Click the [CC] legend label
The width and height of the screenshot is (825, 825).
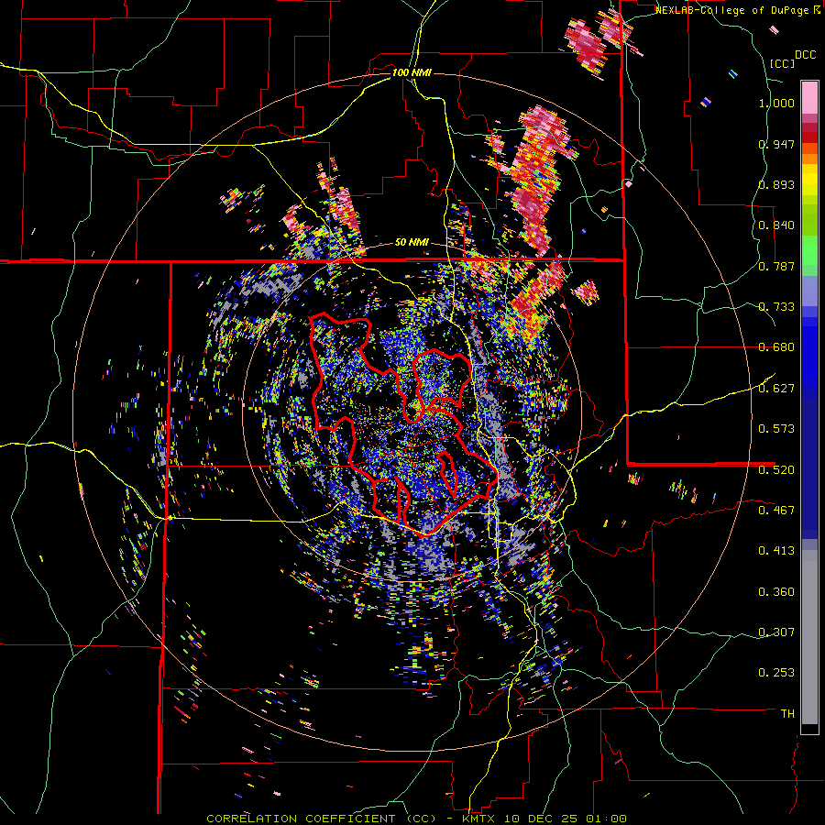(782, 63)
